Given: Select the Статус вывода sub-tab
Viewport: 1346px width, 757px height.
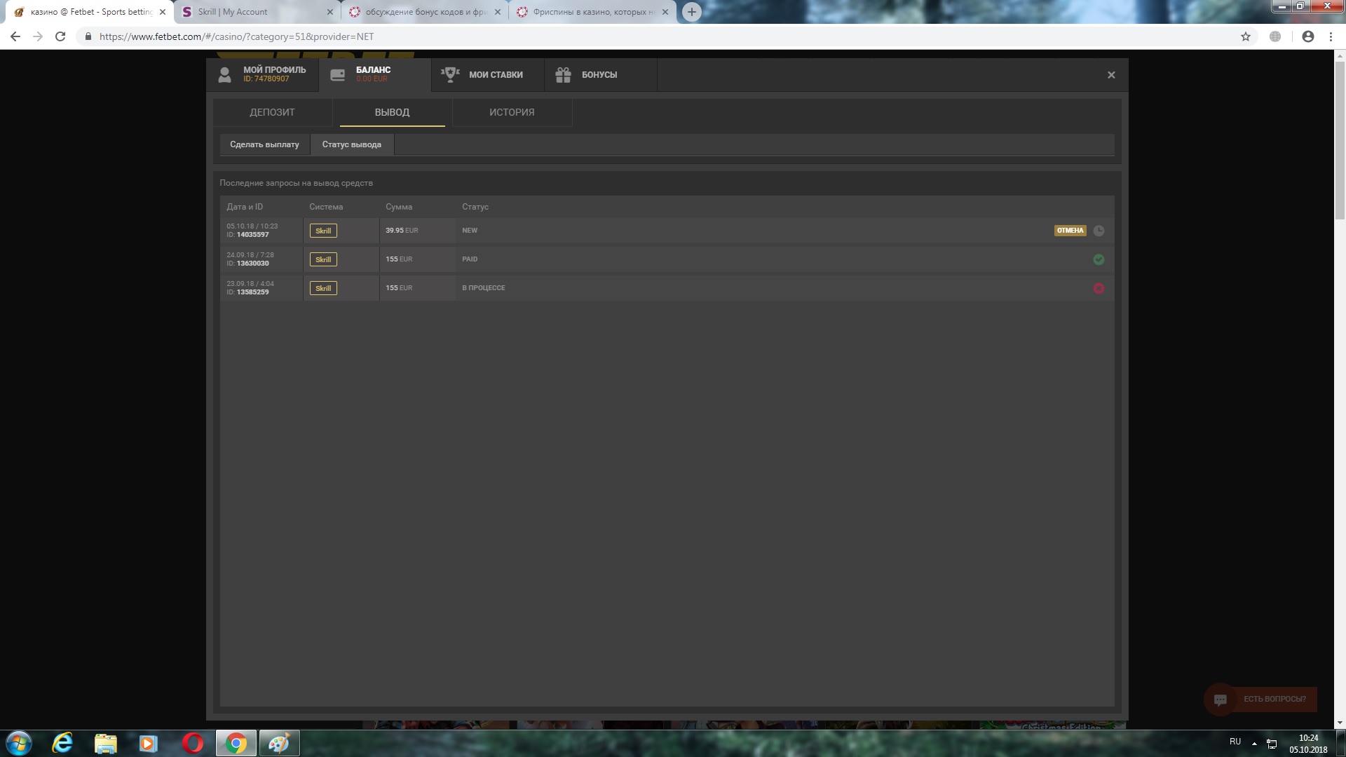Looking at the screenshot, I should pos(352,144).
